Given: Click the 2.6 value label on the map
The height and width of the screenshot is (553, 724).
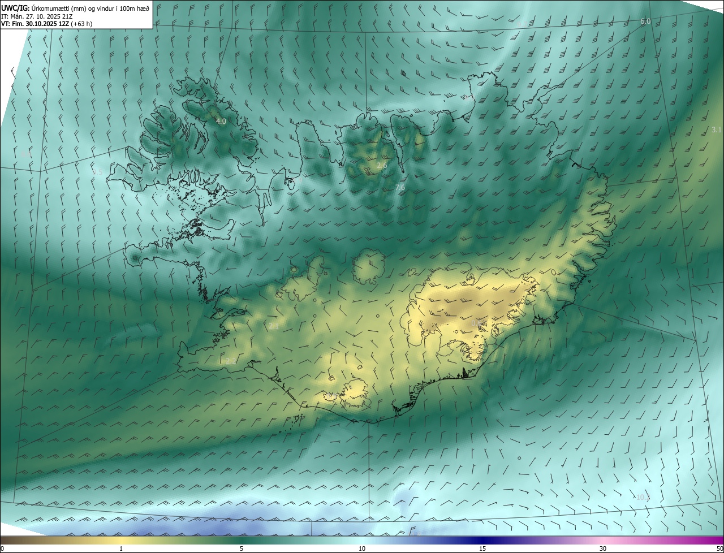Looking at the screenshot, I should coord(382,165).
